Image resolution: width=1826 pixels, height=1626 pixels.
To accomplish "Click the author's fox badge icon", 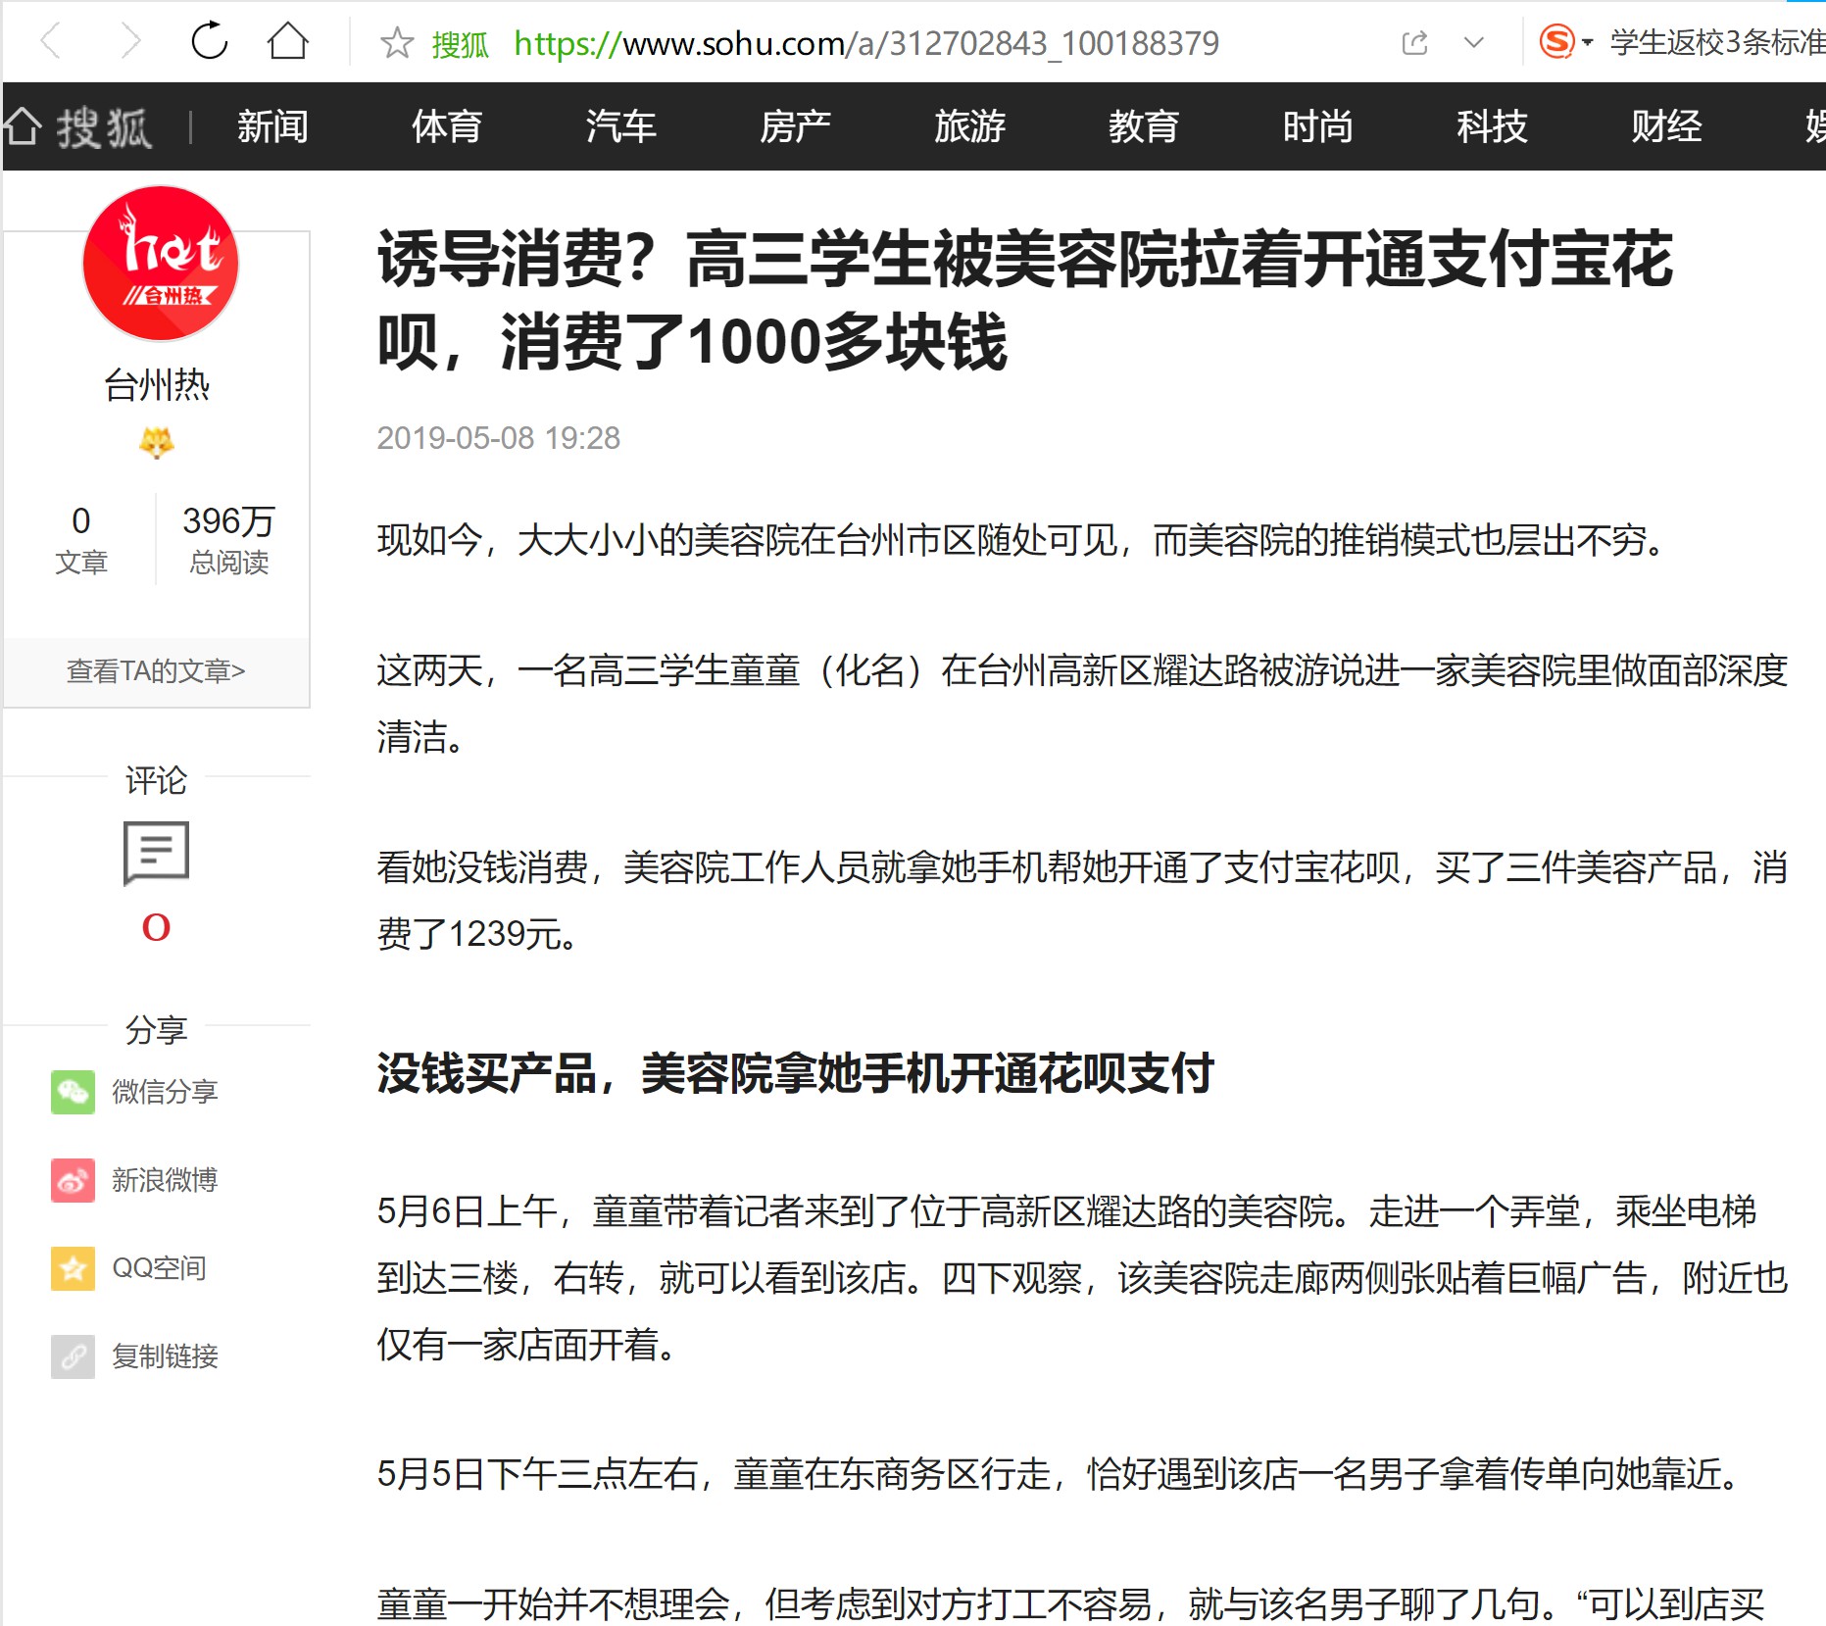I will pyautogui.click(x=156, y=442).
